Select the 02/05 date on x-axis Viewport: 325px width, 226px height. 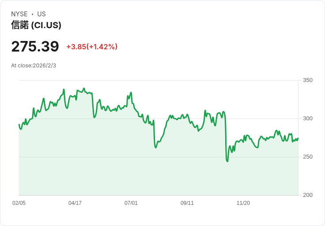pos(19,203)
